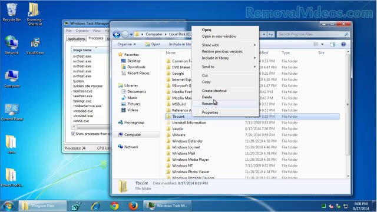Click Include in library toolbar button
The height and width of the screenshot is (212, 377).
[x=180, y=44]
